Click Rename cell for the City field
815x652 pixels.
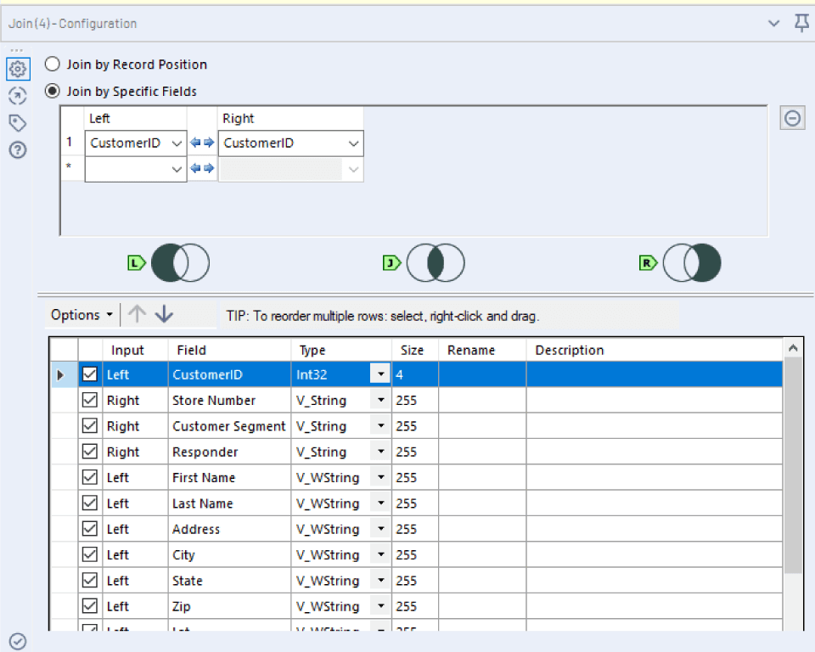coord(481,555)
